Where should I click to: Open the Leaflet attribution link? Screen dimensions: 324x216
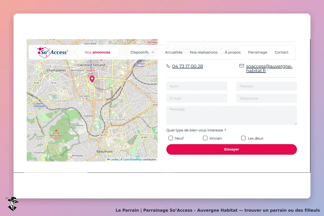click(114, 160)
